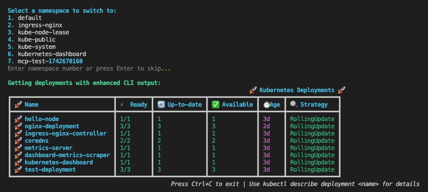Click the green checkmark in Available header
The image size is (428, 192).
pyautogui.click(x=216, y=104)
